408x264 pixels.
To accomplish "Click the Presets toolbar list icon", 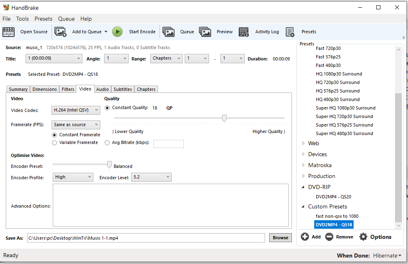I will [x=290, y=32].
